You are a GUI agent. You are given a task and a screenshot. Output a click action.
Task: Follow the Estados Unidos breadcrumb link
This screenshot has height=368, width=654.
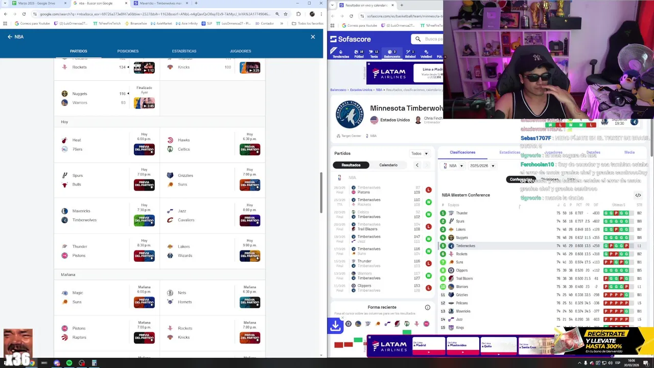361,90
